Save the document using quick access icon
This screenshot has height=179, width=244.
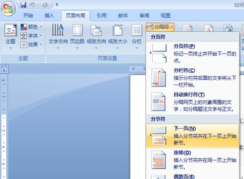tap(23, 5)
